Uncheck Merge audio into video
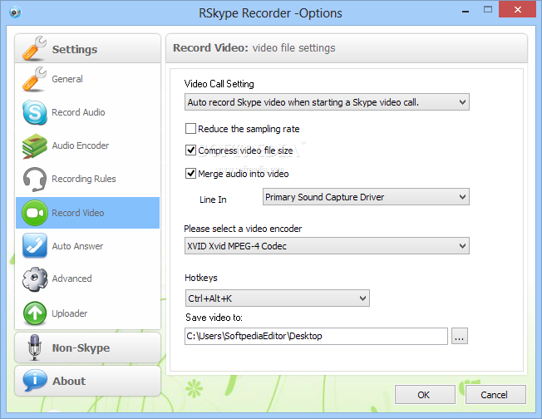Screen dimensions: 542x419 click(x=190, y=173)
